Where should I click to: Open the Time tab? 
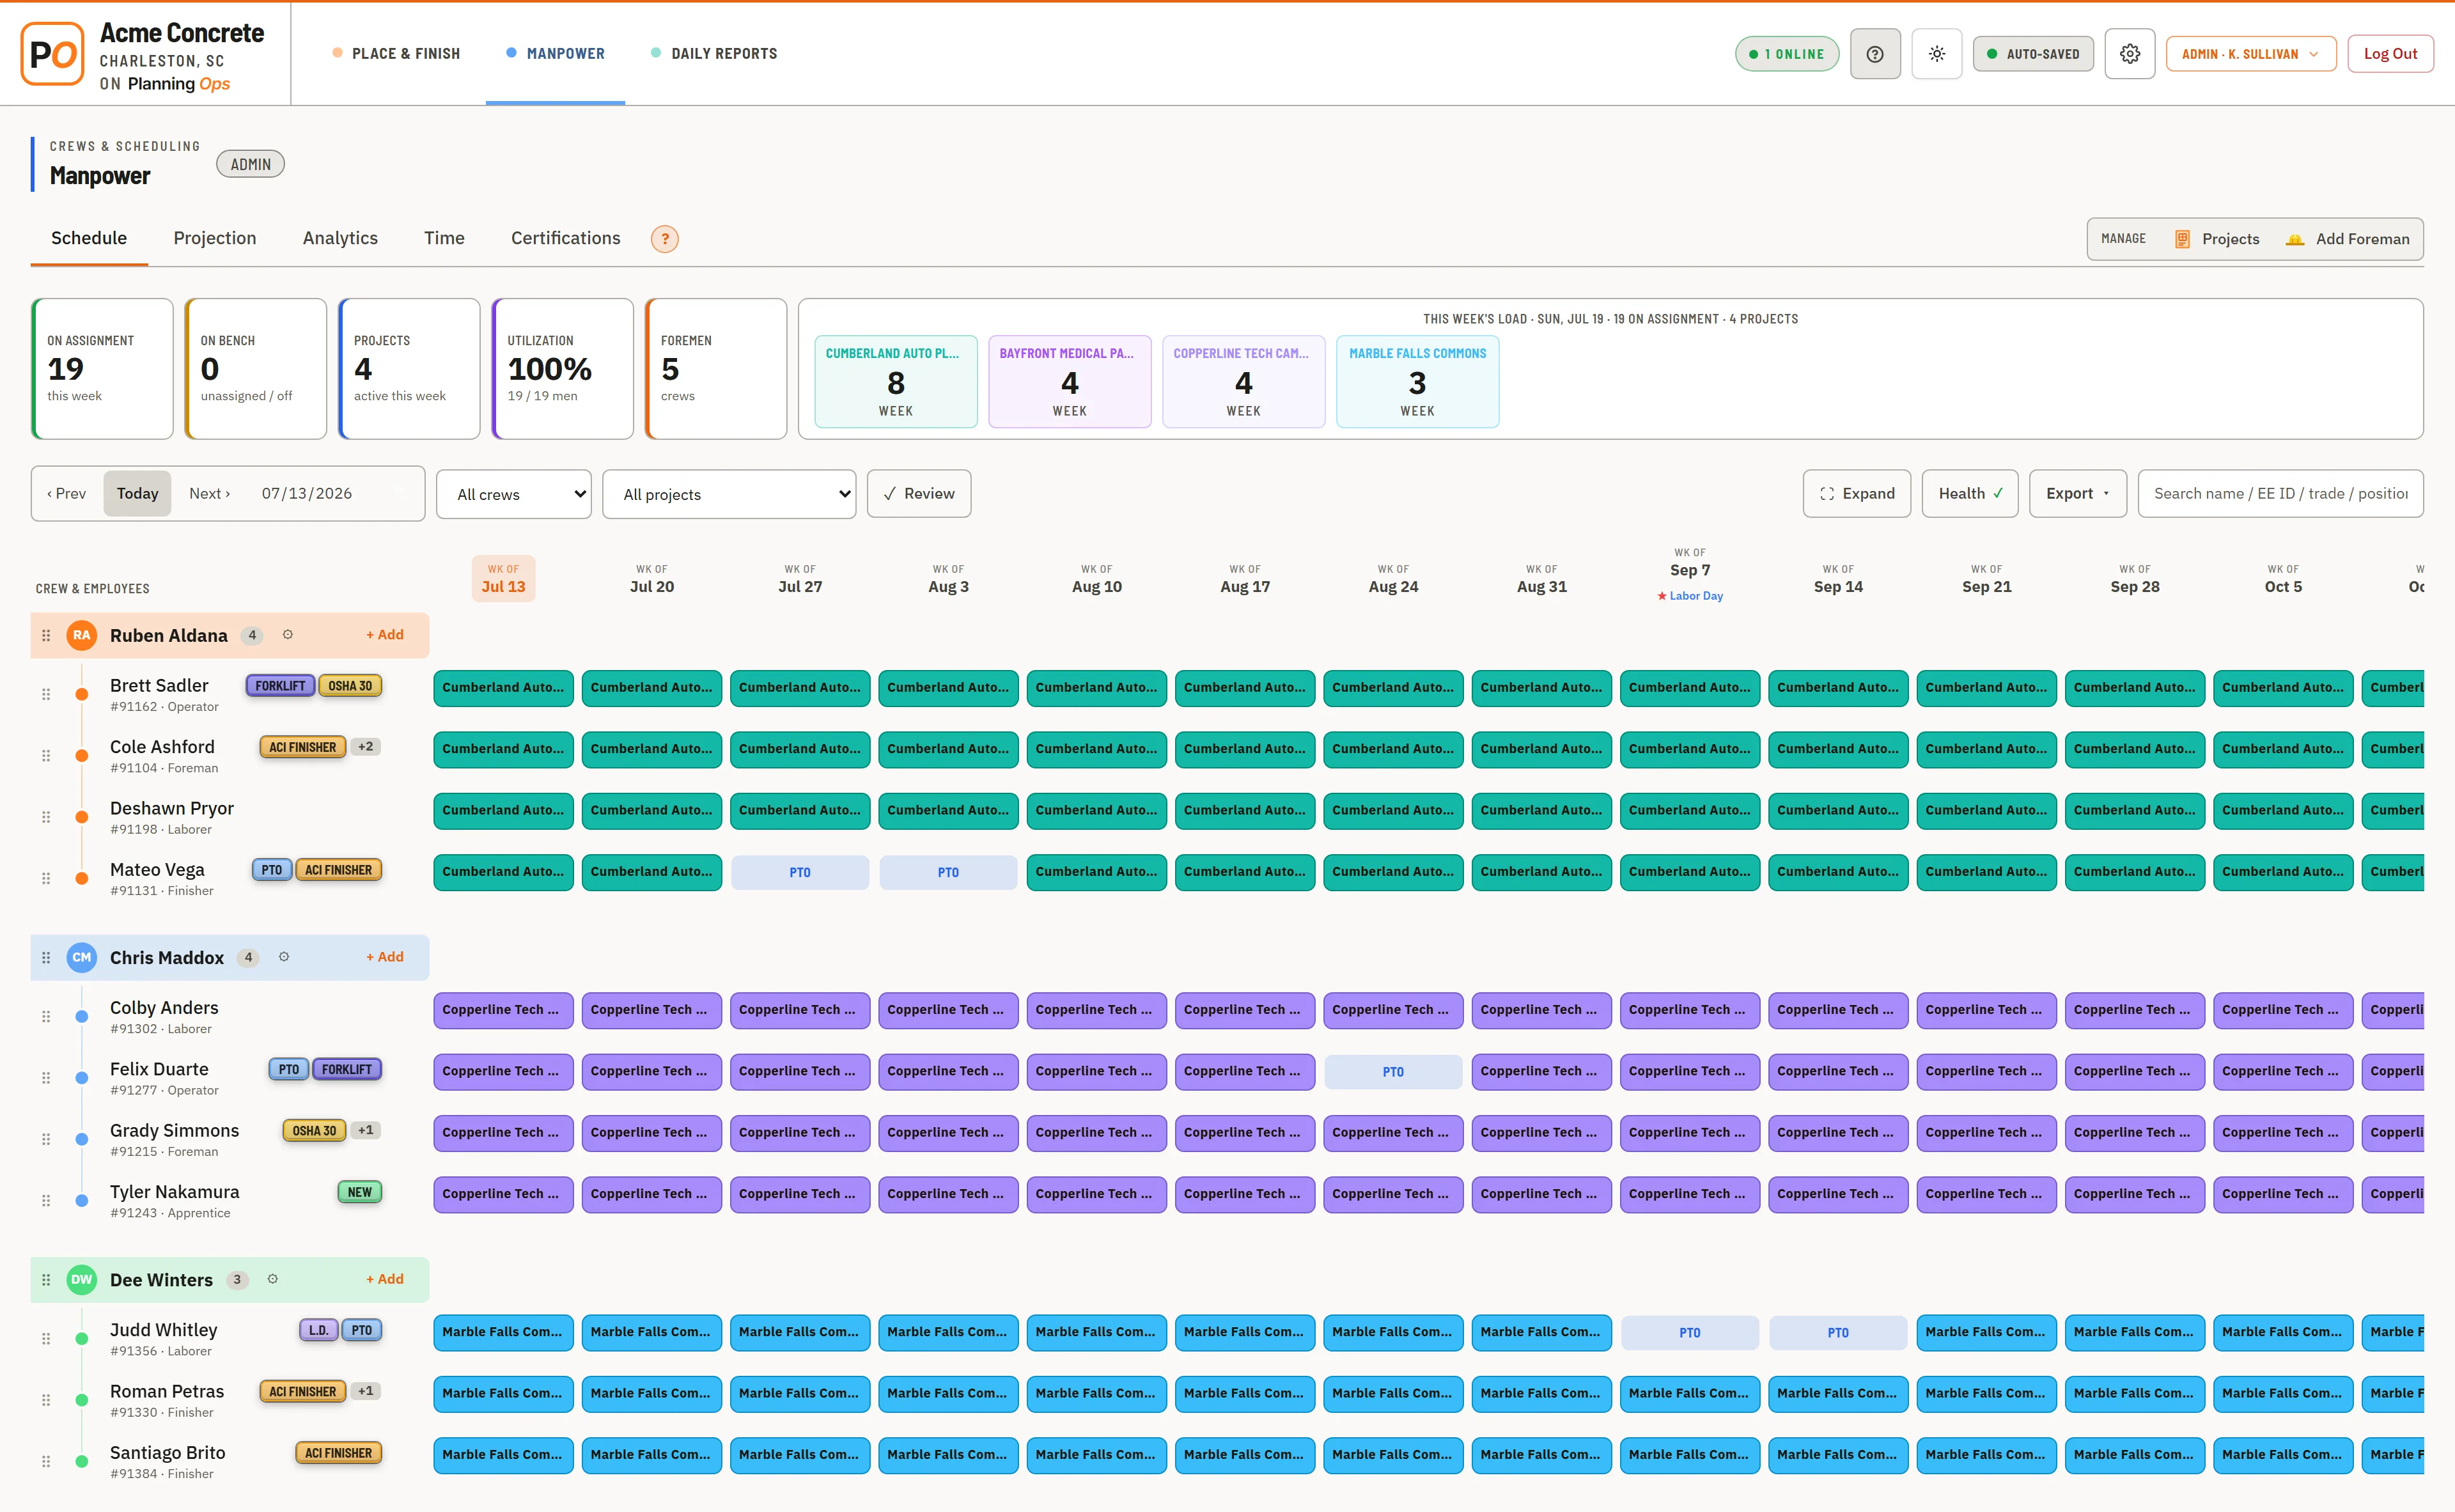444,238
